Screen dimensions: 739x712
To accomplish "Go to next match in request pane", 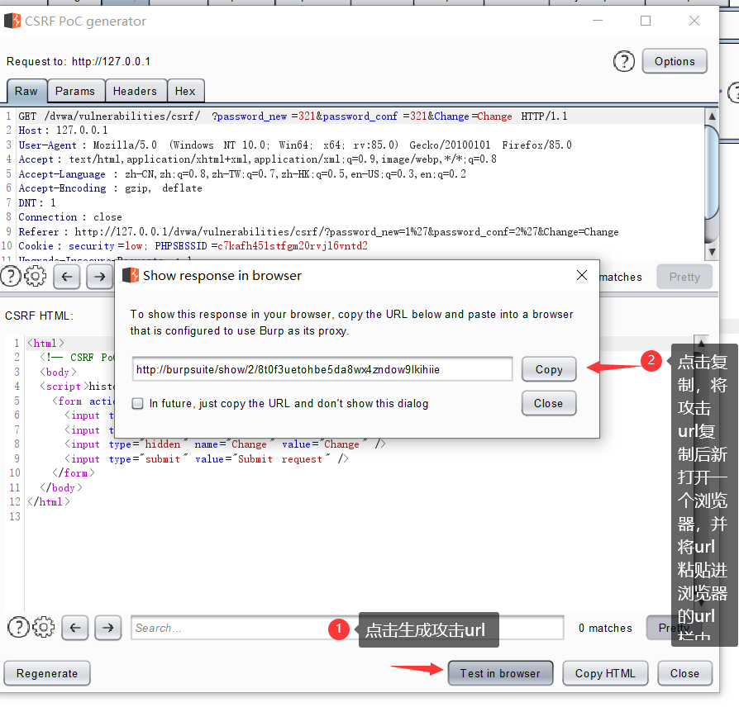I will 99,277.
